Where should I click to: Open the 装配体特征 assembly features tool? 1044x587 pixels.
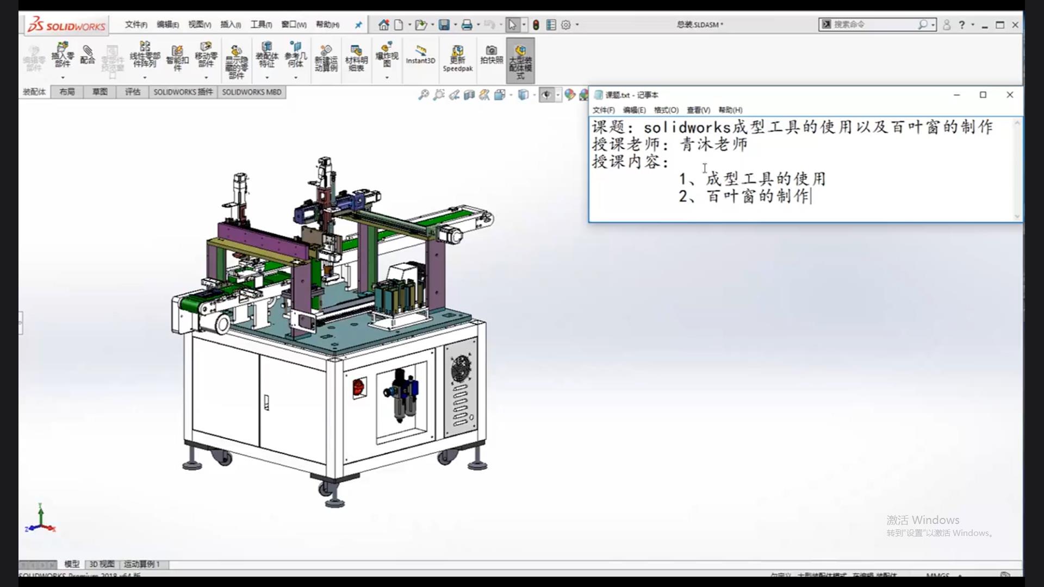(266, 54)
